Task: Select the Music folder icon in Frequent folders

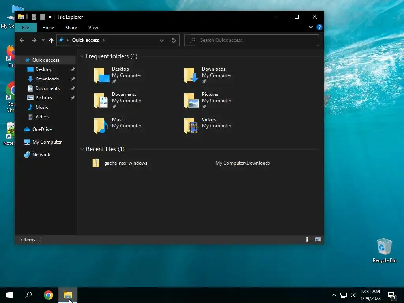Action: tap(101, 126)
